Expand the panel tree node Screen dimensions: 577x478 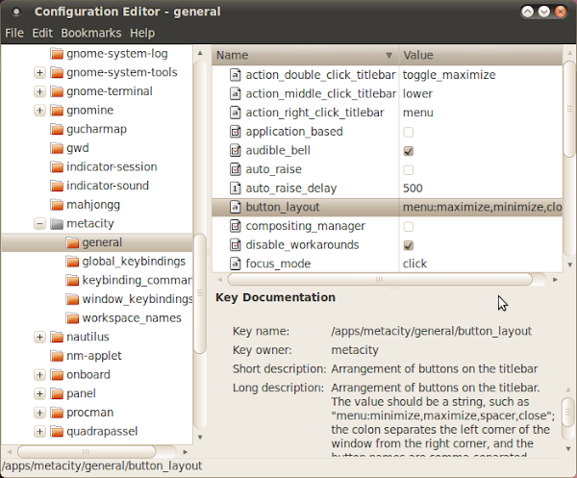(x=39, y=393)
